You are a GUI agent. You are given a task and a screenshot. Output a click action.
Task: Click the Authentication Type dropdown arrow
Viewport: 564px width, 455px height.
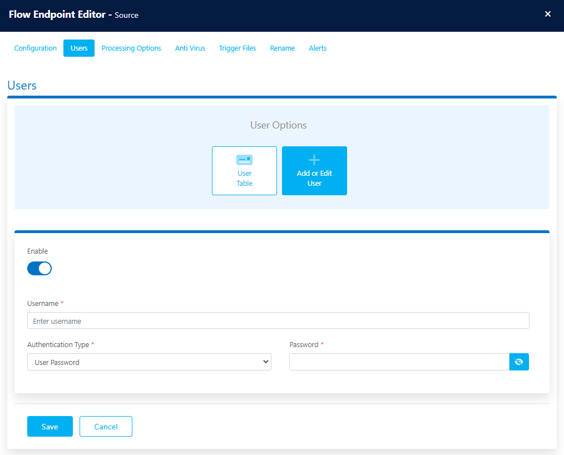tap(265, 362)
